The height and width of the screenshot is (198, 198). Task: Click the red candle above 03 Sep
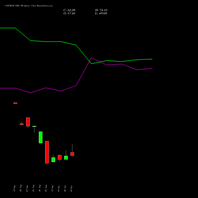(72, 154)
